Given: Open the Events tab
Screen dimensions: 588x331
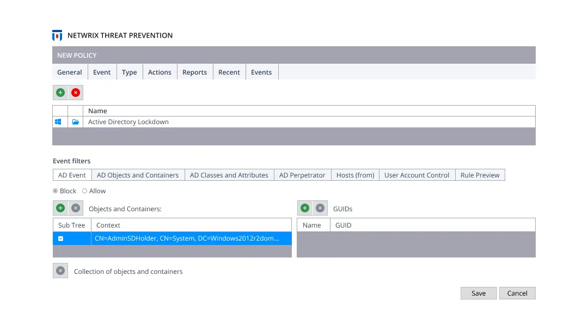Looking at the screenshot, I should click(261, 72).
